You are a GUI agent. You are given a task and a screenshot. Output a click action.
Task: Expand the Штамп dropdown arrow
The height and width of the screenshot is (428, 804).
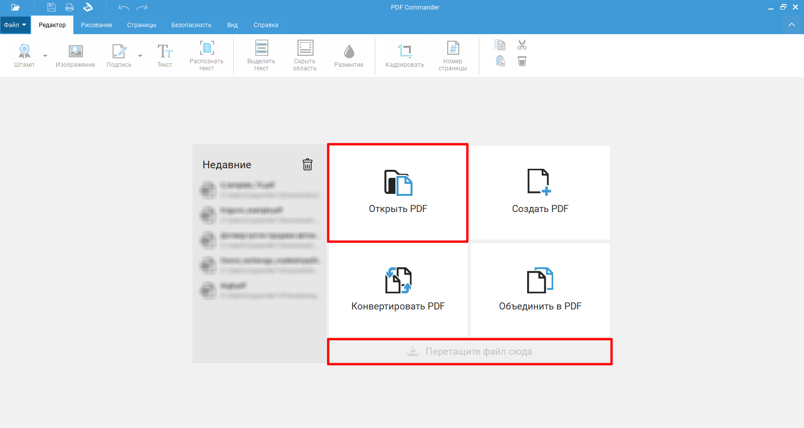[45, 56]
